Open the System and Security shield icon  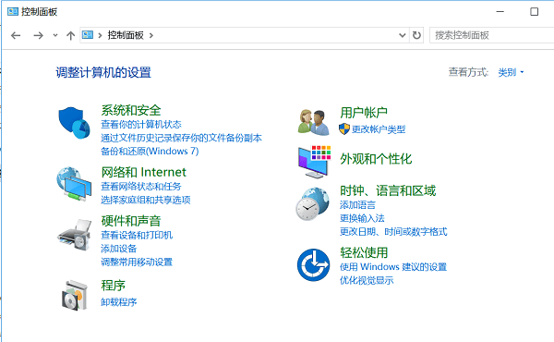[74, 123]
